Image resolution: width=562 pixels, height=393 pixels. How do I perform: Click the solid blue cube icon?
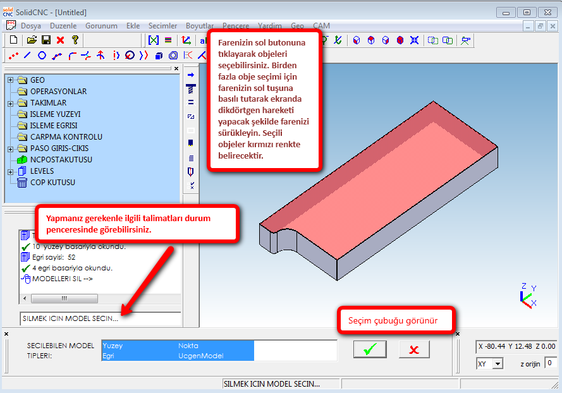(x=159, y=56)
